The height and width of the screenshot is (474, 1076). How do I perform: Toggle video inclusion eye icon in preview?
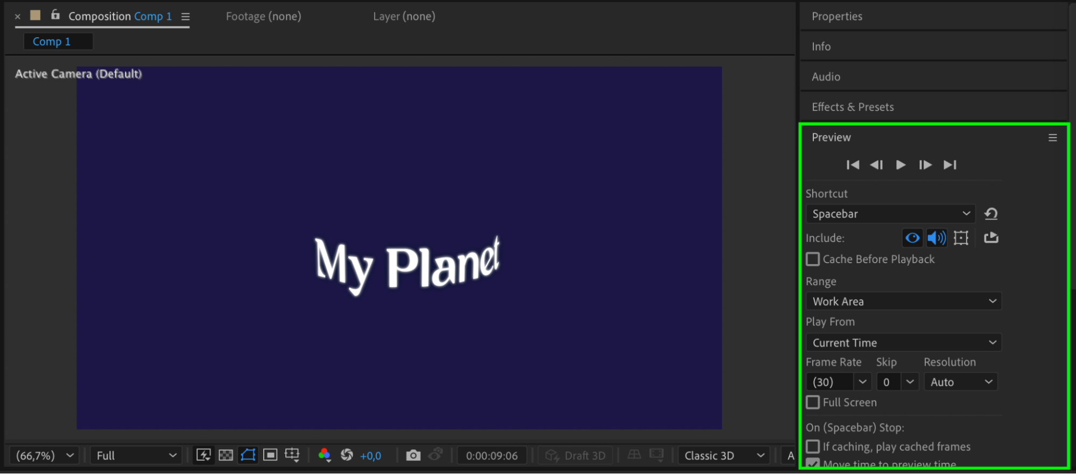click(x=912, y=238)
